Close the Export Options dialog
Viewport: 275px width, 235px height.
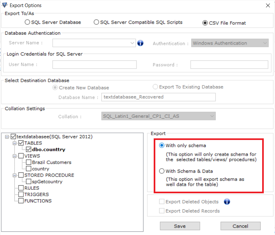(x=268, y=5)
